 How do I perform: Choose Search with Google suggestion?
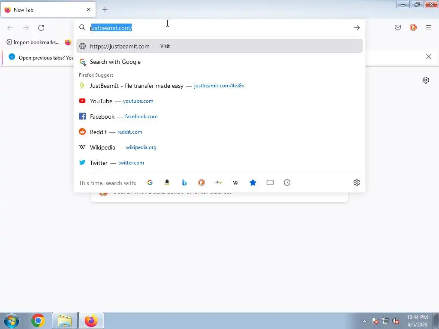(x=219, y=62)
